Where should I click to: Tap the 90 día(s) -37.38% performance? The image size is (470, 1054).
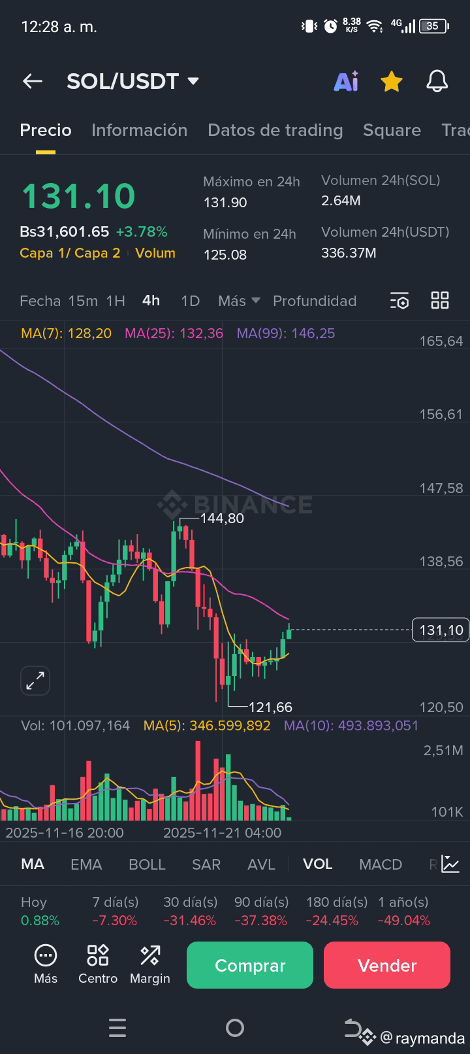(261, 911)
